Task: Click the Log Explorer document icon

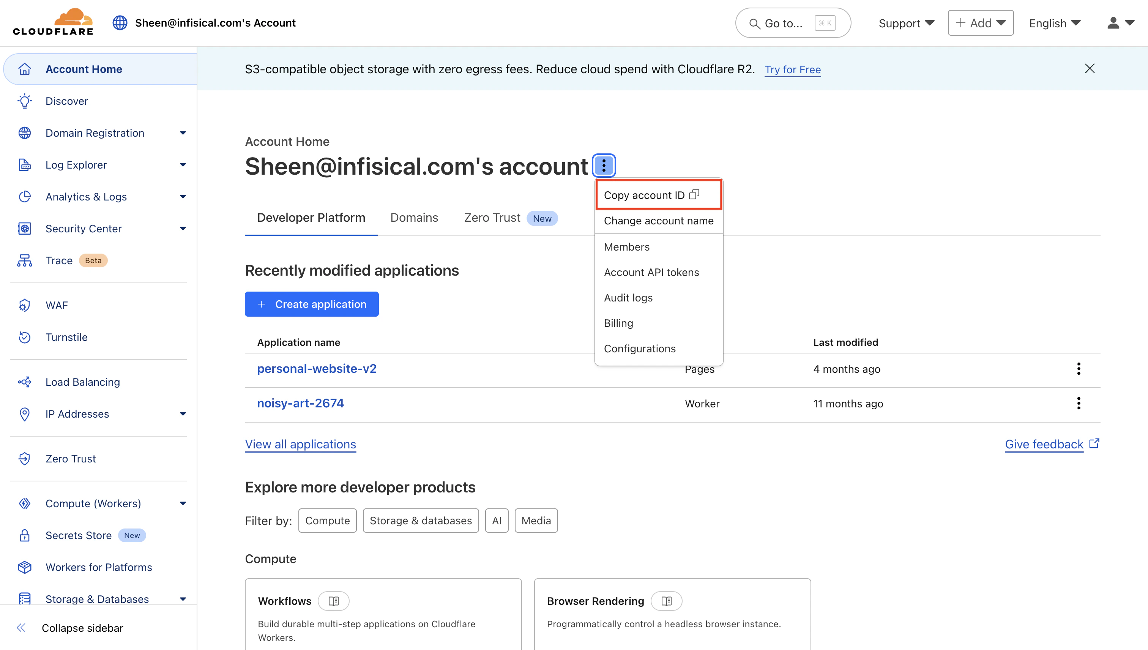Action: [x=25, y=165]
